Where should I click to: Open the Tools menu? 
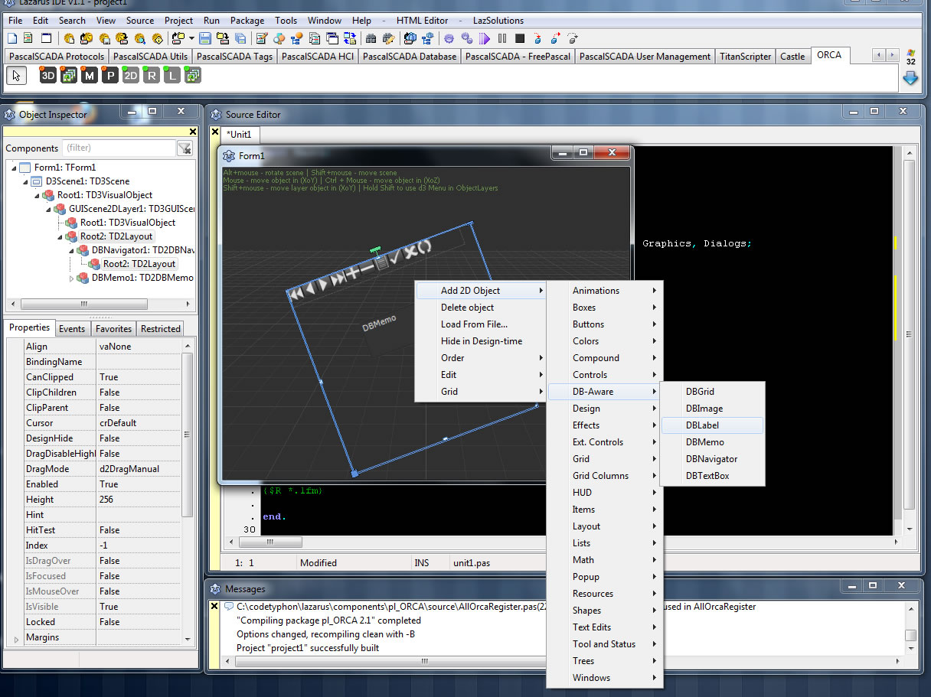(286, 21)
